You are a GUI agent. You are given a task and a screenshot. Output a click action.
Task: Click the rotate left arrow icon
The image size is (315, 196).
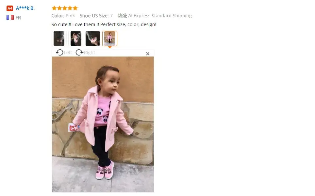[x=59, y=53]
